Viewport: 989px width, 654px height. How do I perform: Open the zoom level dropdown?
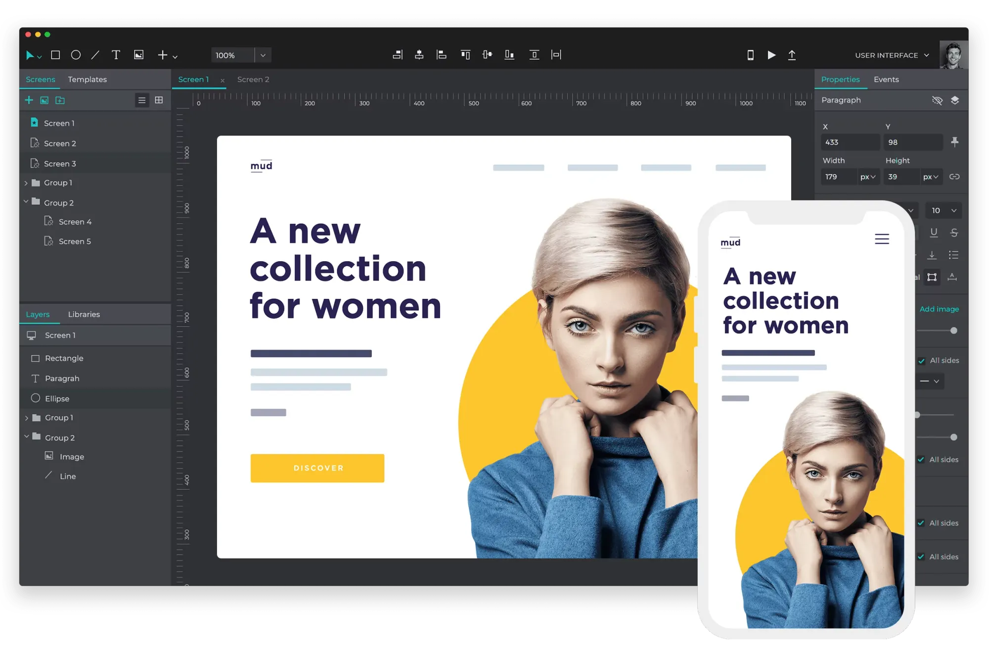click(263, 55)
